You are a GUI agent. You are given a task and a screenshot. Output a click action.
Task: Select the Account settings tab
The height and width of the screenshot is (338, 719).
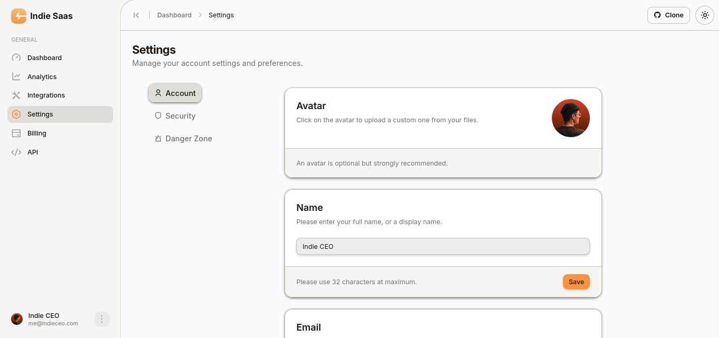[175, 93]
